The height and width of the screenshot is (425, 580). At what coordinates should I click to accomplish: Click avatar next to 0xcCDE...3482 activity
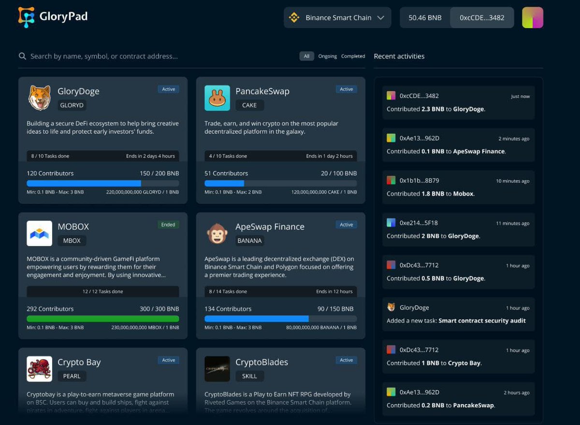391,96
